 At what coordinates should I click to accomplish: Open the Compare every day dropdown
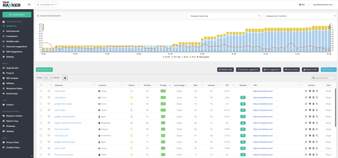point(224,16)
